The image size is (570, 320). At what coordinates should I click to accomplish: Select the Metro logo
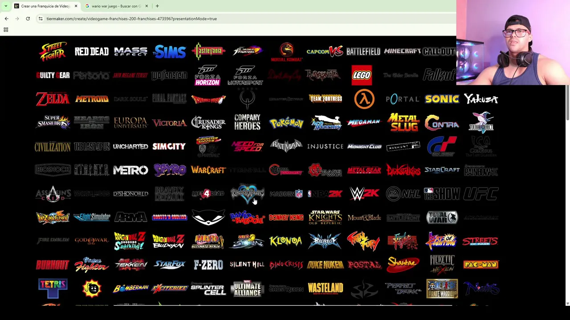(x=130, y=170)
